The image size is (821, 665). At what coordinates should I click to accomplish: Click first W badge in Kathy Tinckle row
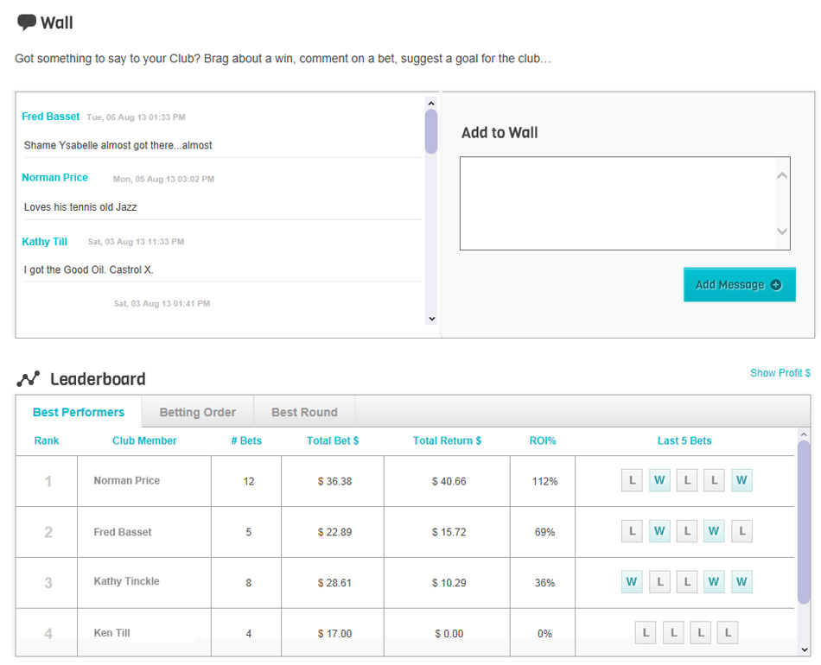click(632, 582)
